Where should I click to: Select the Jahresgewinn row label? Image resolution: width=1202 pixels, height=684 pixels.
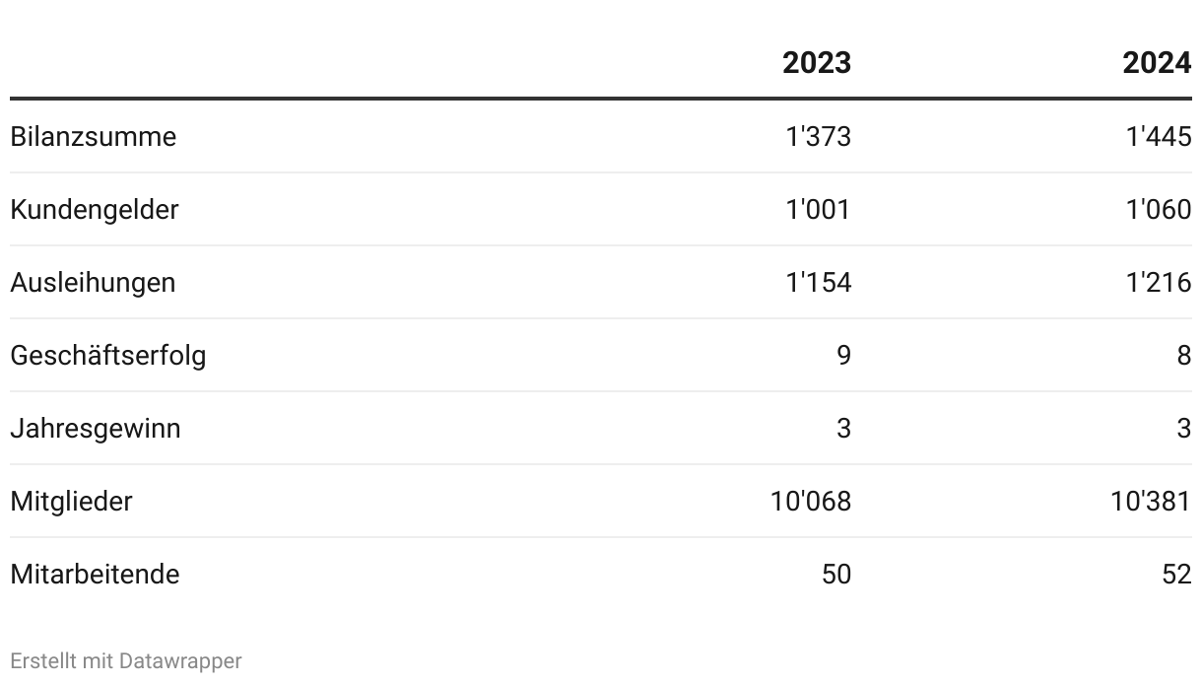coord(96,429)
